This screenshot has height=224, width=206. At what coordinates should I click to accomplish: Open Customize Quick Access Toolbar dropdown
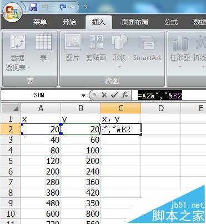[85, 7]
